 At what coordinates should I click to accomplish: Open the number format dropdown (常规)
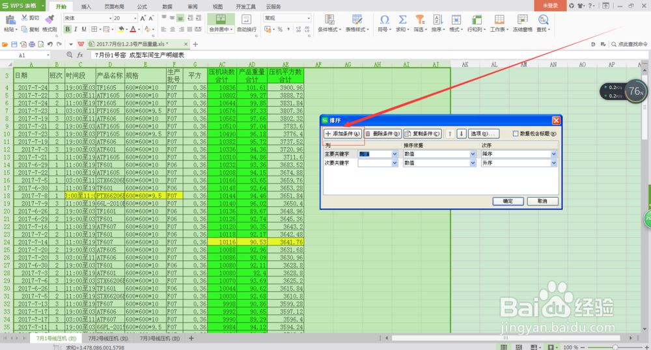point(309,18)
